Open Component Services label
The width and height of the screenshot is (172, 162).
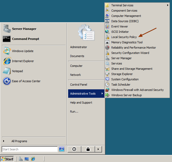pyautogui.click(x=124, y=11)
